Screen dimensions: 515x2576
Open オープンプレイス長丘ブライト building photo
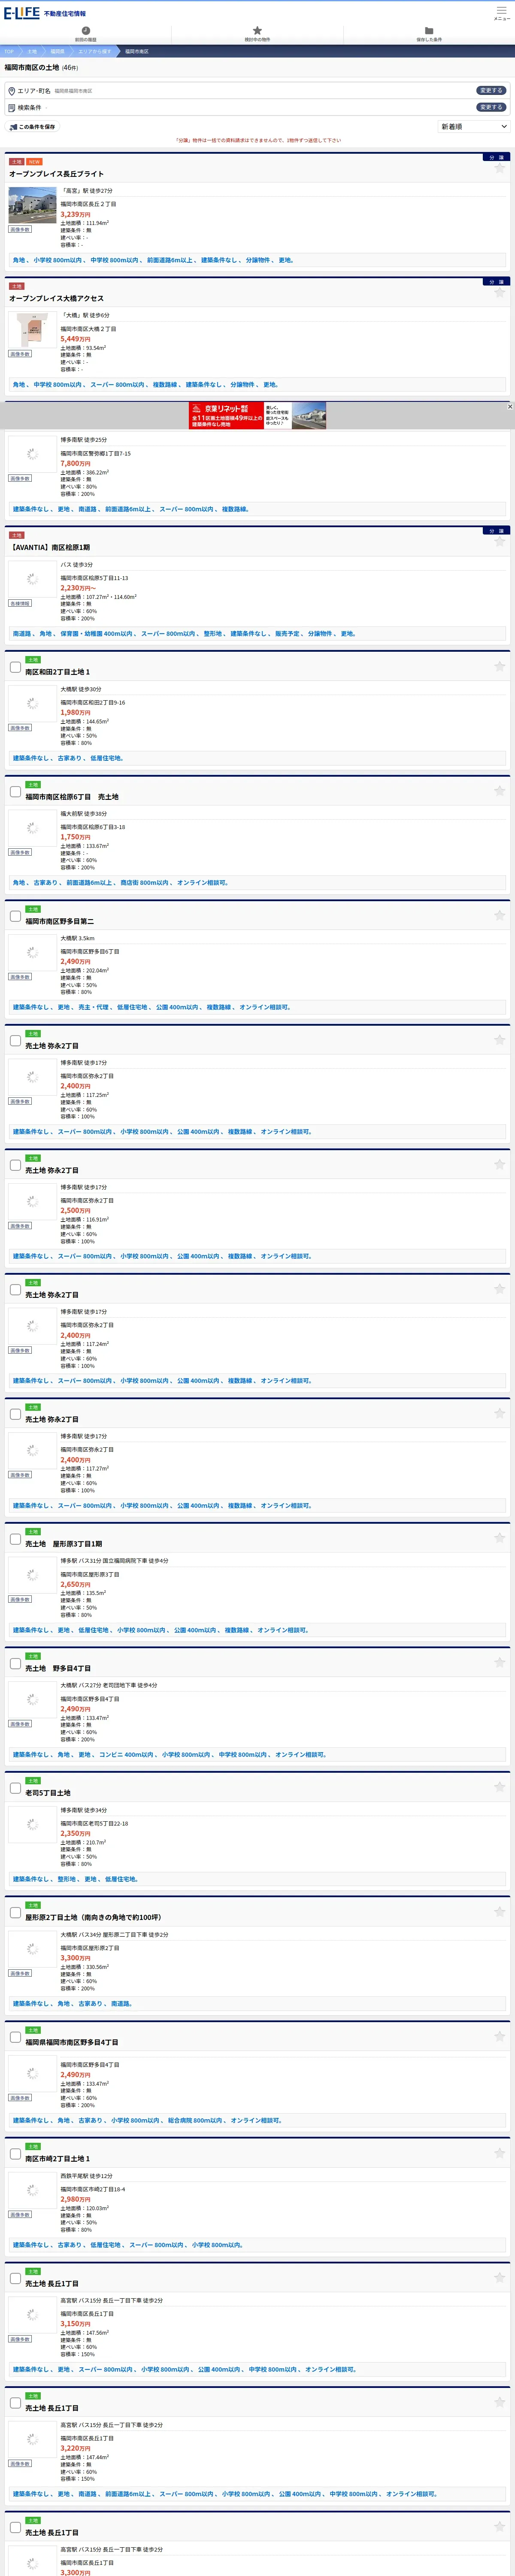tap(32, 205)
